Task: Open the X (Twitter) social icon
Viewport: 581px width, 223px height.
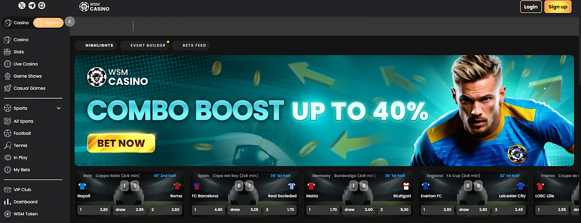Action: (x=22, y=6)
